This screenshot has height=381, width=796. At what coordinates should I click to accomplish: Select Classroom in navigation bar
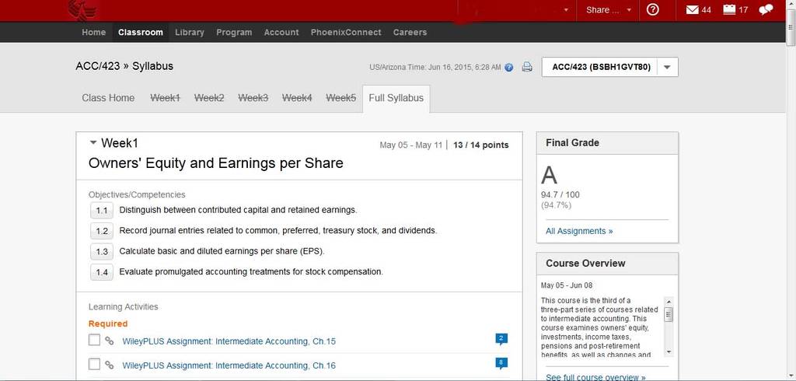[x=141, y=32]
